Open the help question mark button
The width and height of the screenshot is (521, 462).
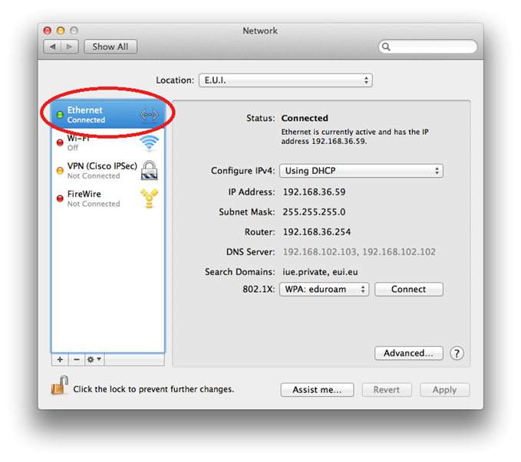tap(457, 353)
